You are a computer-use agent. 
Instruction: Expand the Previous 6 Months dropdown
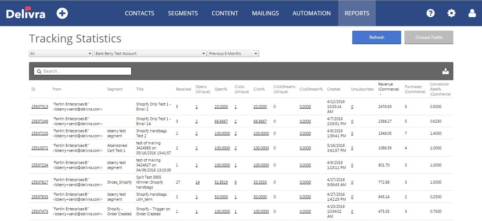click(x=233, y=53)
